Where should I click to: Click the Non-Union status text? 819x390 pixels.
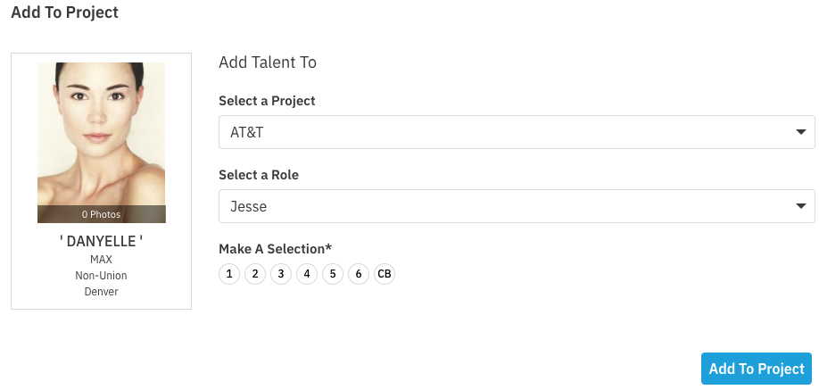101,276
